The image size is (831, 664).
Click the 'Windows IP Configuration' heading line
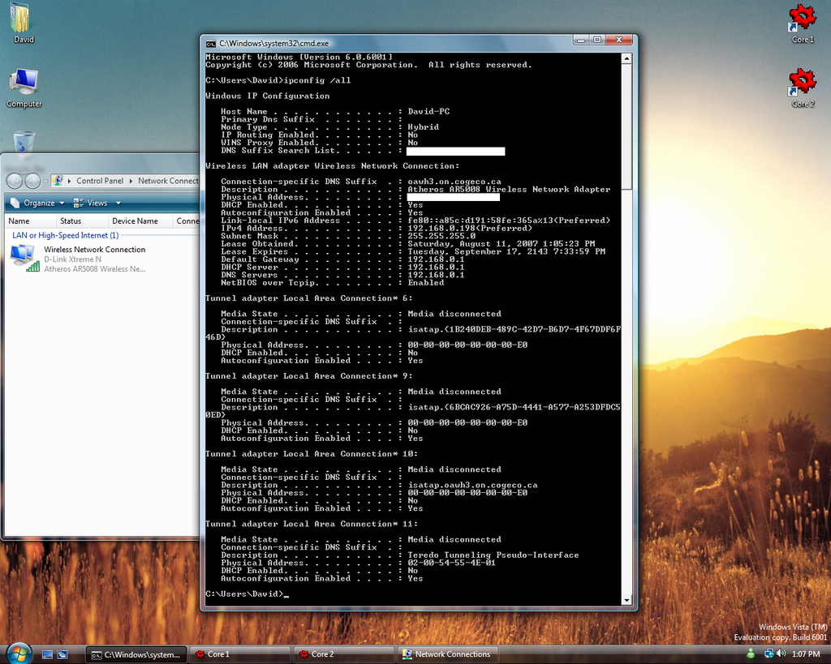(x=267, y=96)
